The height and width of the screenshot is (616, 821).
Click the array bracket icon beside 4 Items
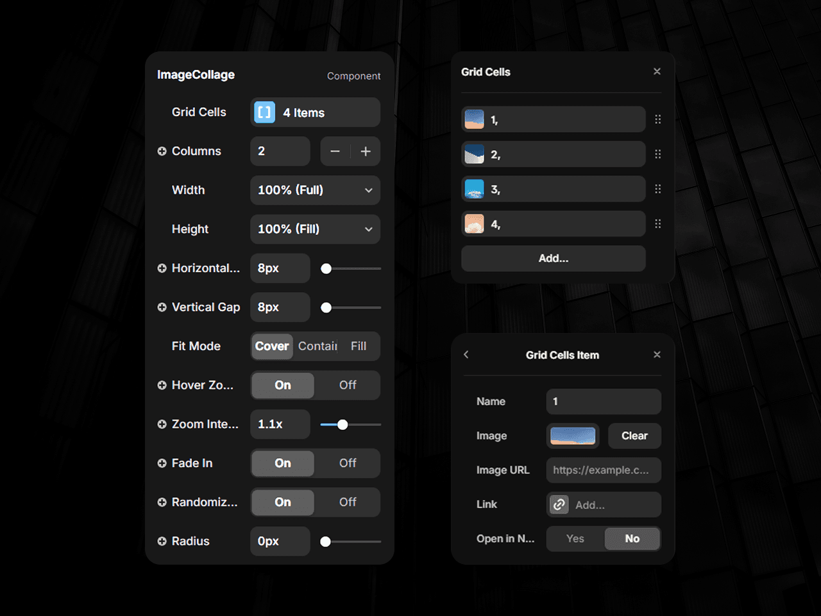(264, 112)
